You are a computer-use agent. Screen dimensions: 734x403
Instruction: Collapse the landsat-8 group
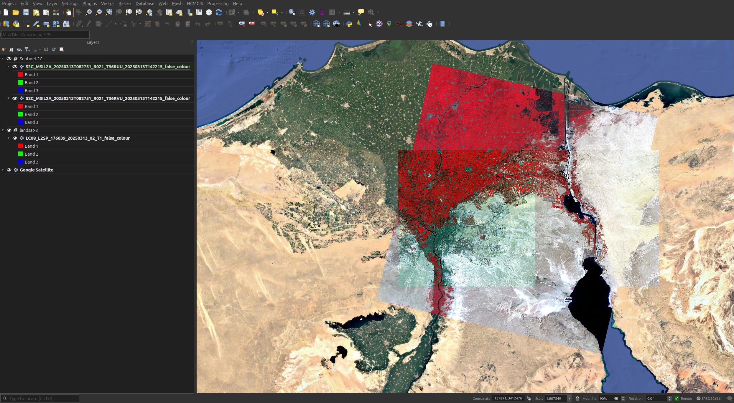[x=2, y=130]
